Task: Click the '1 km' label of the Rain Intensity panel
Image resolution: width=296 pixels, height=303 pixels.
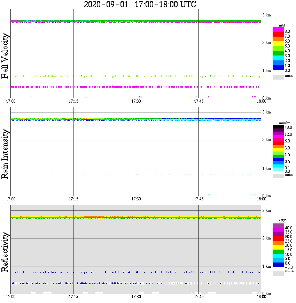Action: pyautogui.click(x=266, y=169)
